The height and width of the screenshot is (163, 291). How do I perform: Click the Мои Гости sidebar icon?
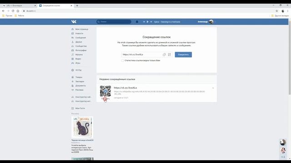(x=73, y=108)
